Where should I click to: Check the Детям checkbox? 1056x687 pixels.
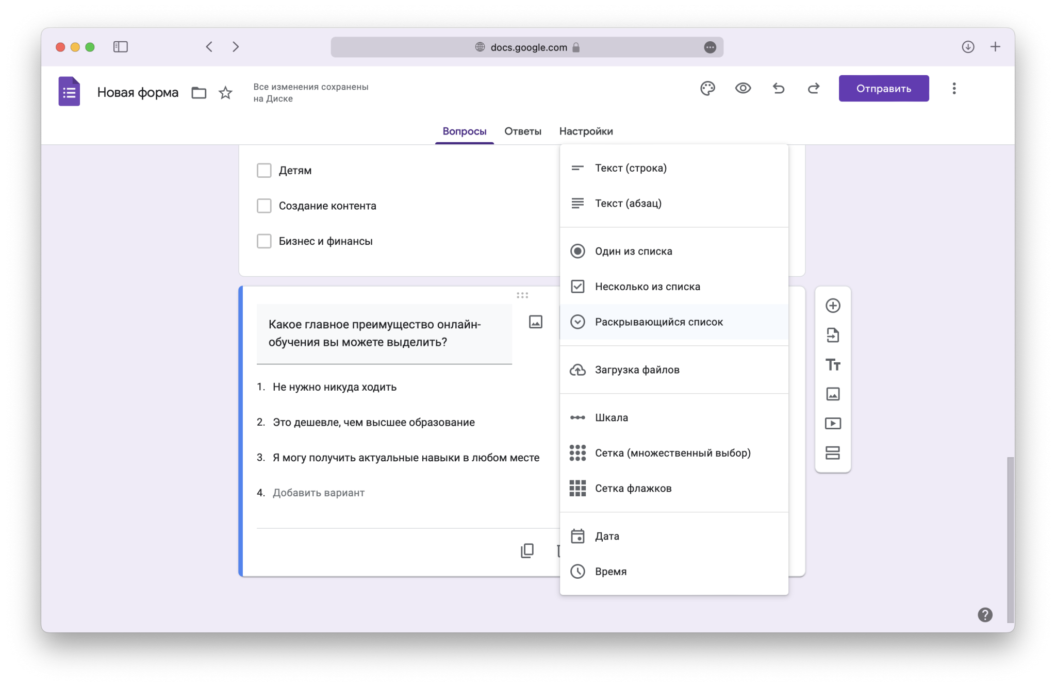264,171
